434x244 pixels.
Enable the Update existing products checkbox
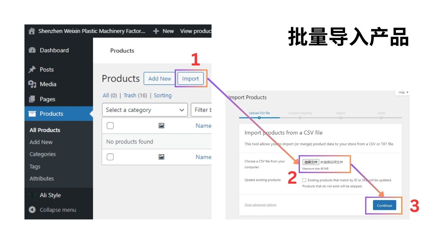tap(304, 180)
